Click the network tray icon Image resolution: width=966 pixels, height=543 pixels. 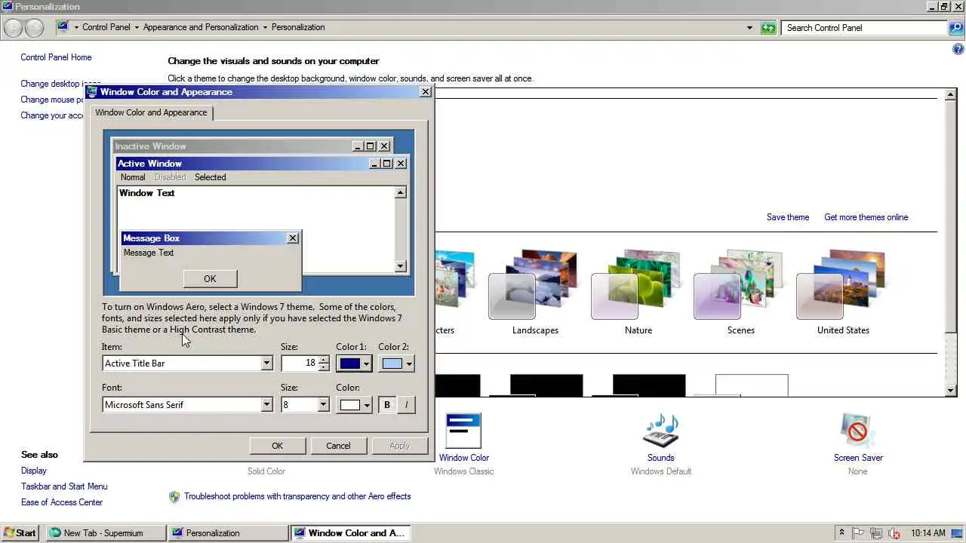(876, 532)
